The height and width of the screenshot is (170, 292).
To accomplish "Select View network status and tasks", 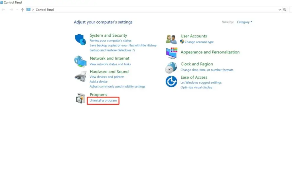I will click(110, 64).
